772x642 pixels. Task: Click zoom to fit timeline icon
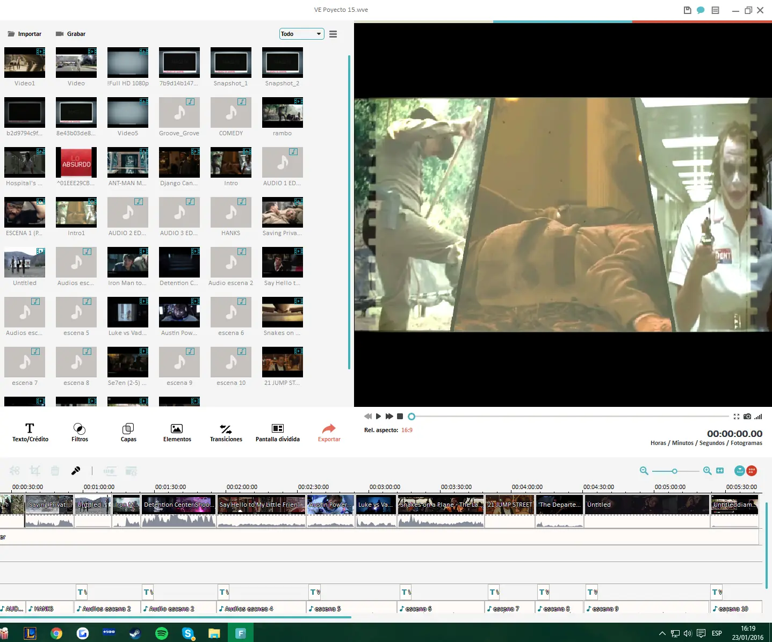[720, 471]
